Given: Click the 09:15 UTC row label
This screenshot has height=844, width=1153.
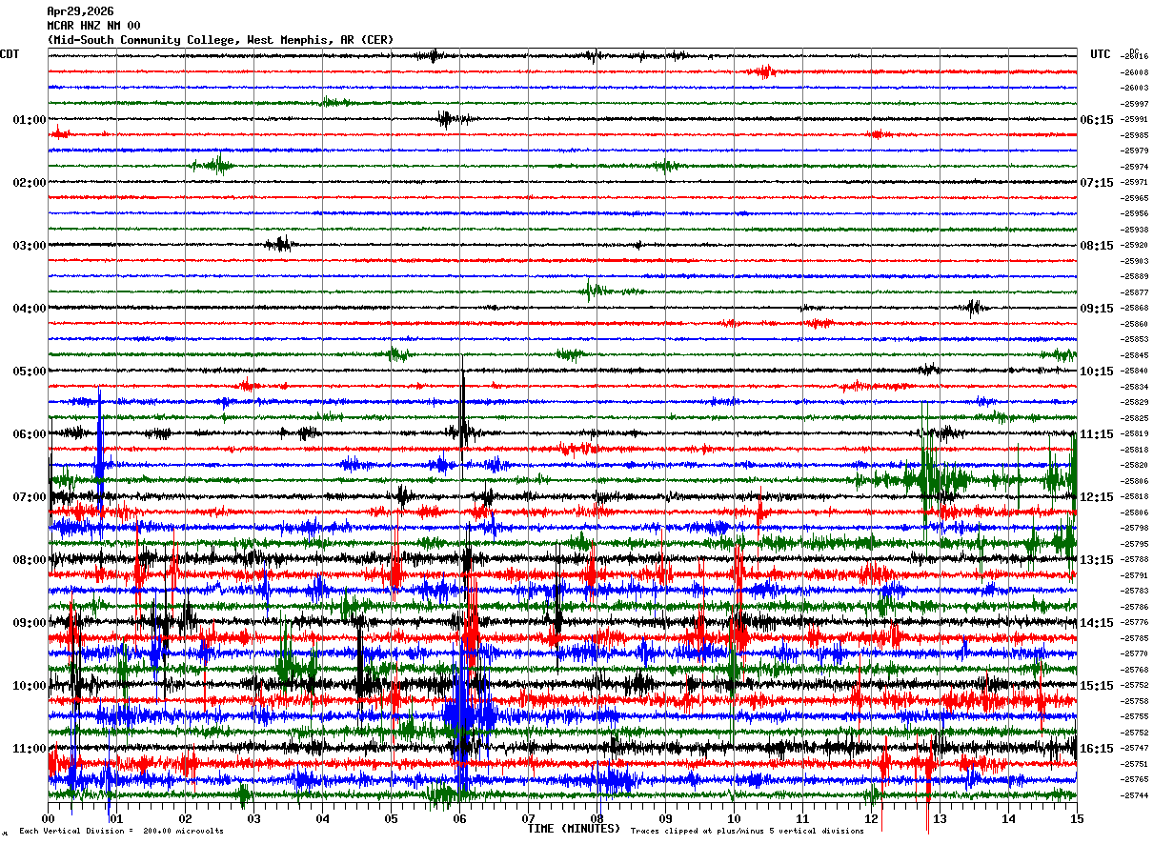Looking at the screenshot, I should [x=1097, y=308].
